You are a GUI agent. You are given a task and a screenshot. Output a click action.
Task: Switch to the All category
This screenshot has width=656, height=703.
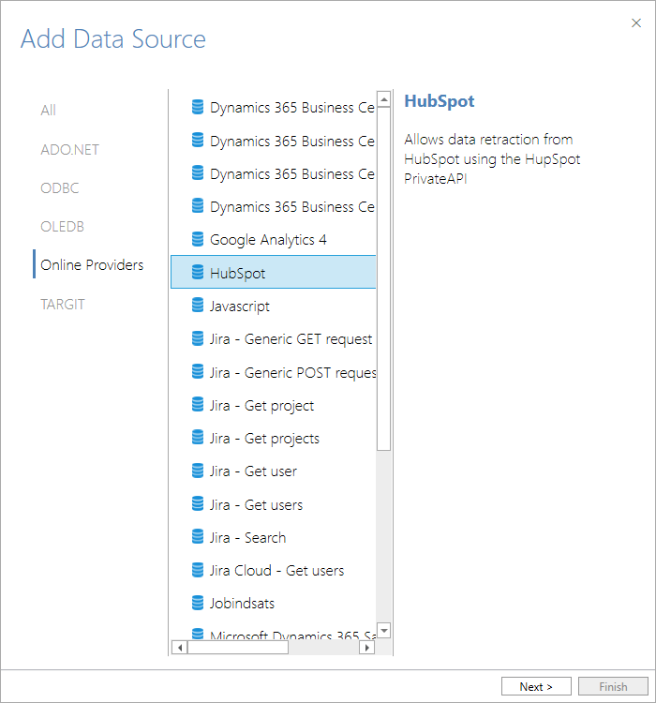(x=48, y=111)
